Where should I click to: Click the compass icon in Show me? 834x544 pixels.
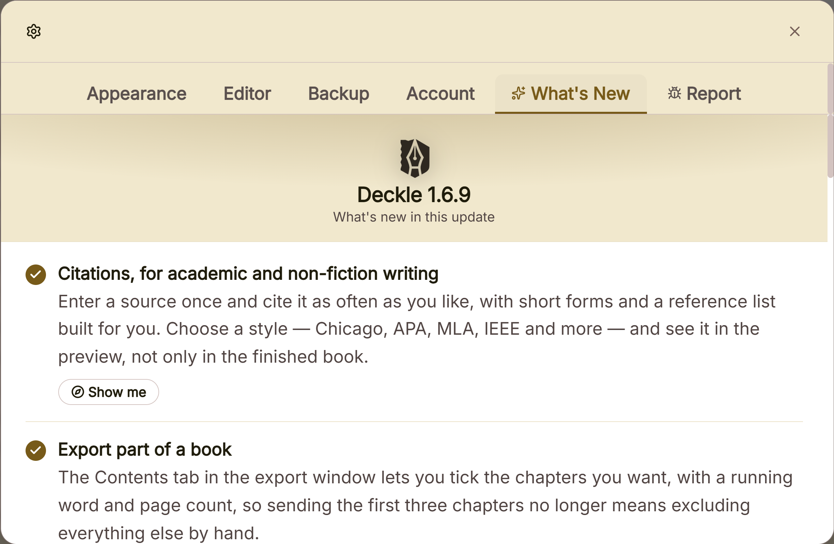(x=78, y=392)
